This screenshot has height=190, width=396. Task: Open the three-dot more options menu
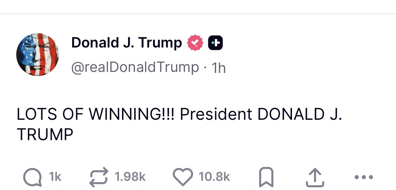[x=363, y=177]
